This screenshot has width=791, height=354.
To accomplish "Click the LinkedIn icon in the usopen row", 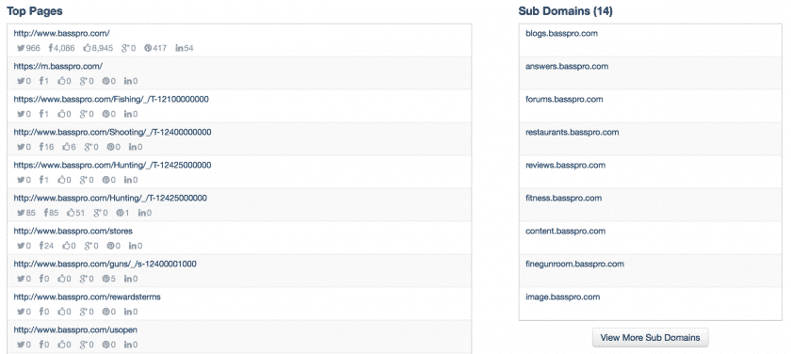I will (x=128, y=345).
